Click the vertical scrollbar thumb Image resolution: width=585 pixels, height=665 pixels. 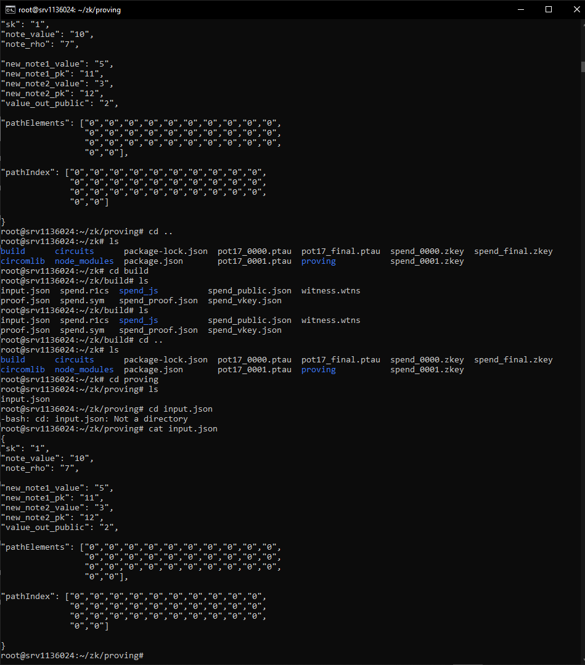583,67
